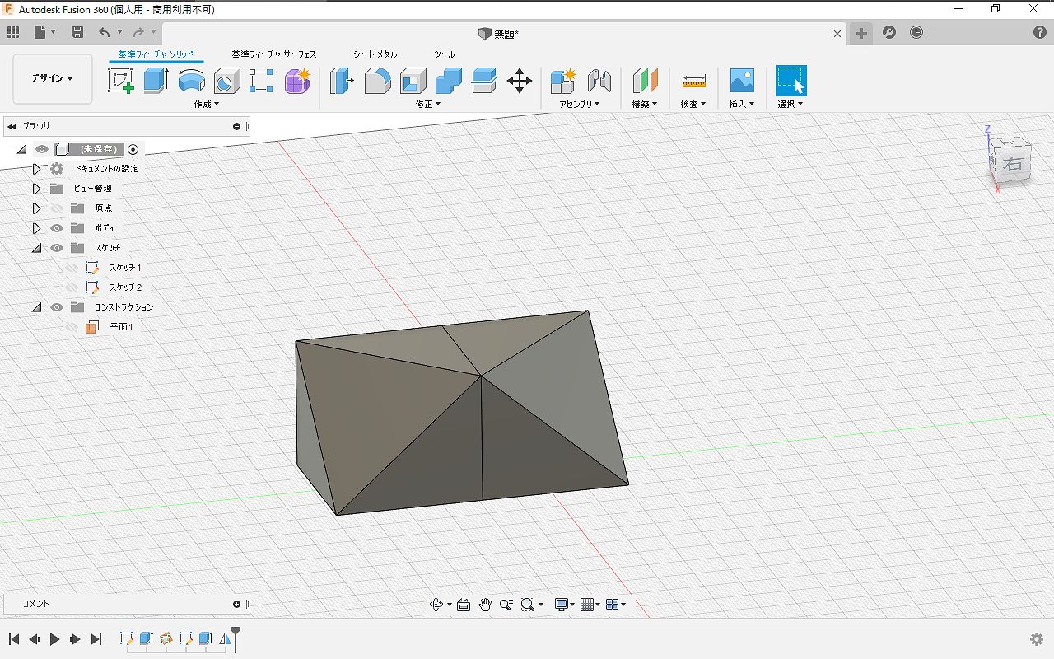1054x659 pixels.
Task: Jump to the timeline end
Action: click(x=96, y=639)
